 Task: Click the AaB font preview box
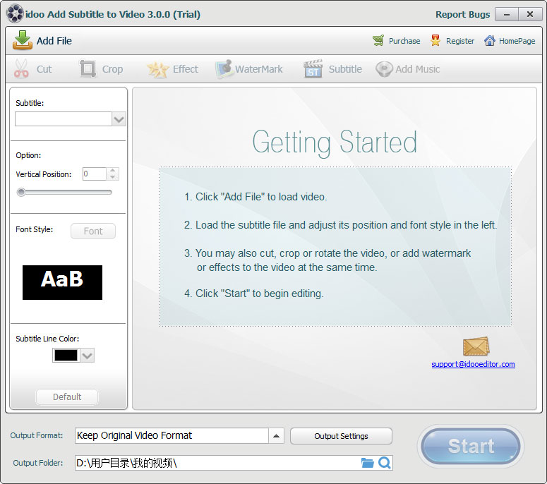[62, 282]
